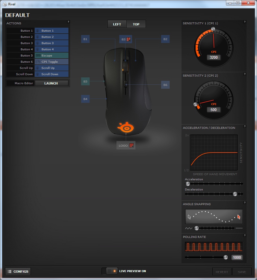This screenshot has height=280, width=257.
Task: Click the acceleration curve graph
Action: pyautogui.click(x=214, y=153)
